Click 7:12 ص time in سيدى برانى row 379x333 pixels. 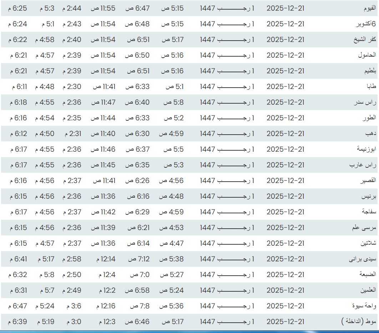[137, 259]
